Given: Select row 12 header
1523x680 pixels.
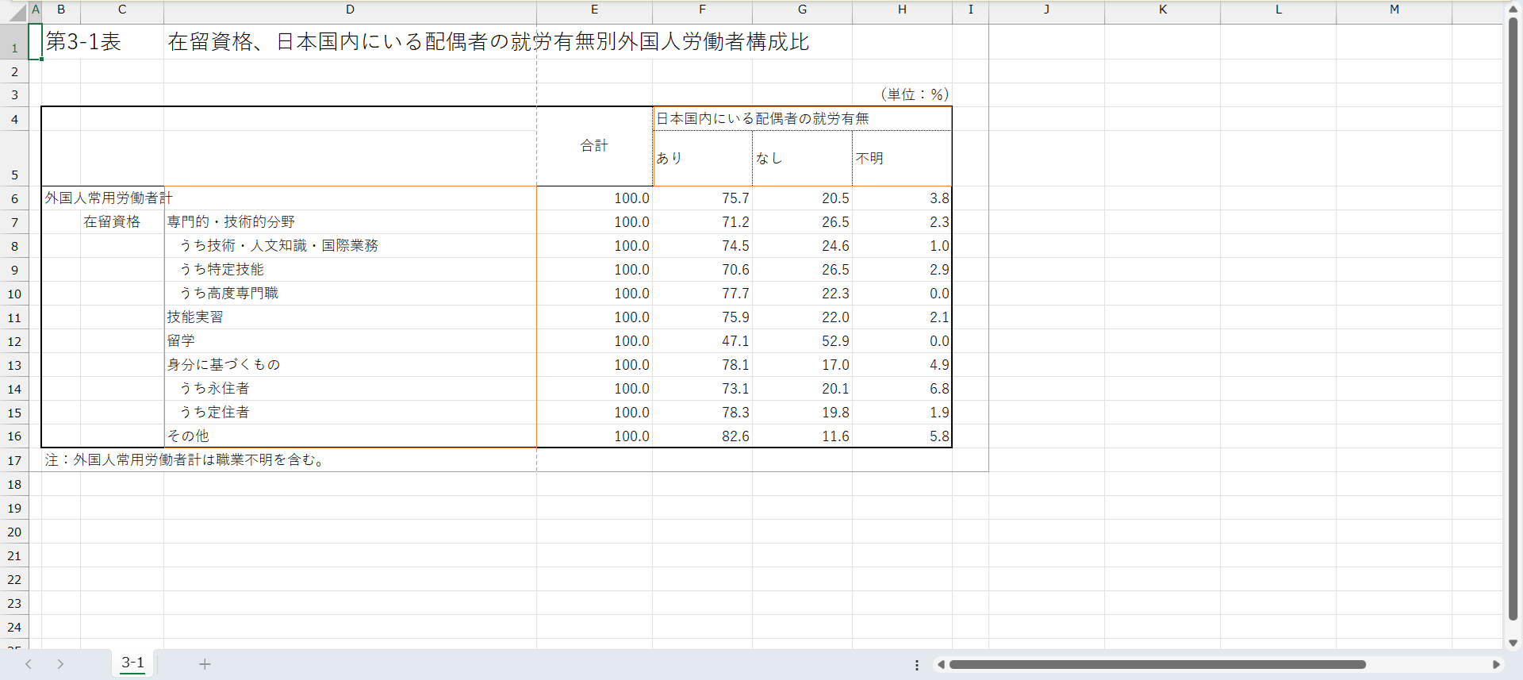Looking at the screenshot, I should coord(14,341).
